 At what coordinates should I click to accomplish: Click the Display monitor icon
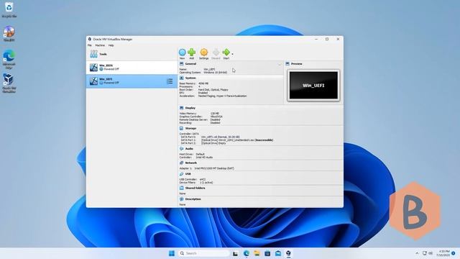click(181, 108)
